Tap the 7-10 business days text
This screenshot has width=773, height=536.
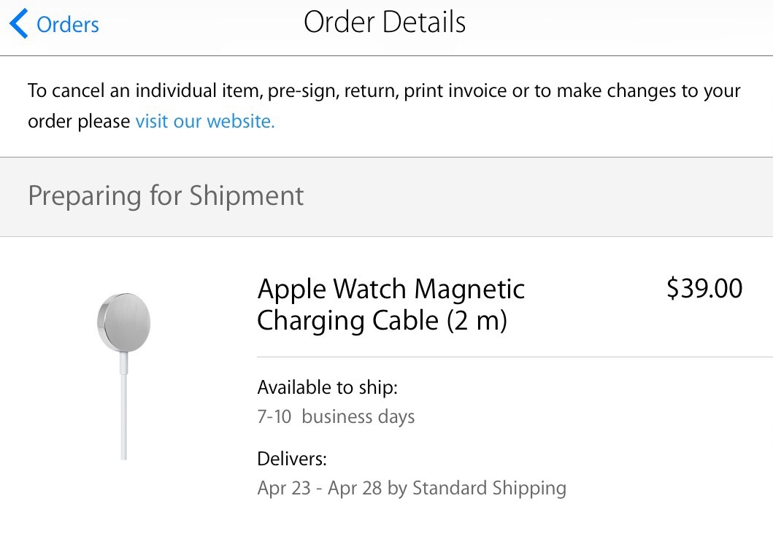336,417
